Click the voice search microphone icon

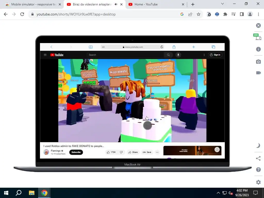[178, 55]
